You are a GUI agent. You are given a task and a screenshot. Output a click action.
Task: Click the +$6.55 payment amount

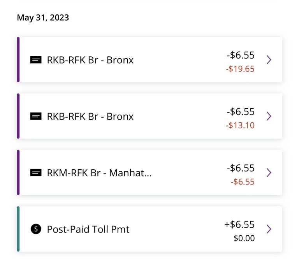coord(239,224)
